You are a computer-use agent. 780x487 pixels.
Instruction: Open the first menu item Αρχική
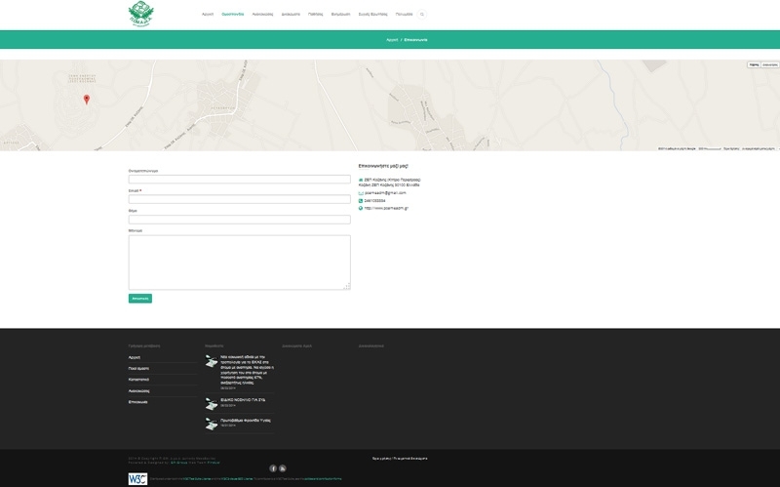pyautogui.click(x=208, y=16)
